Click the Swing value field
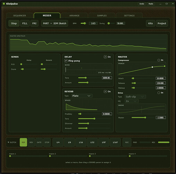 [120, 23]
